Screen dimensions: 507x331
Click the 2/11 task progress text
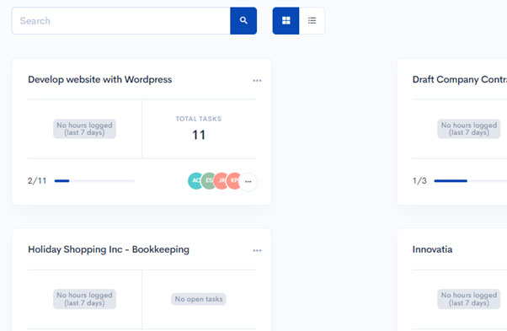37,181
